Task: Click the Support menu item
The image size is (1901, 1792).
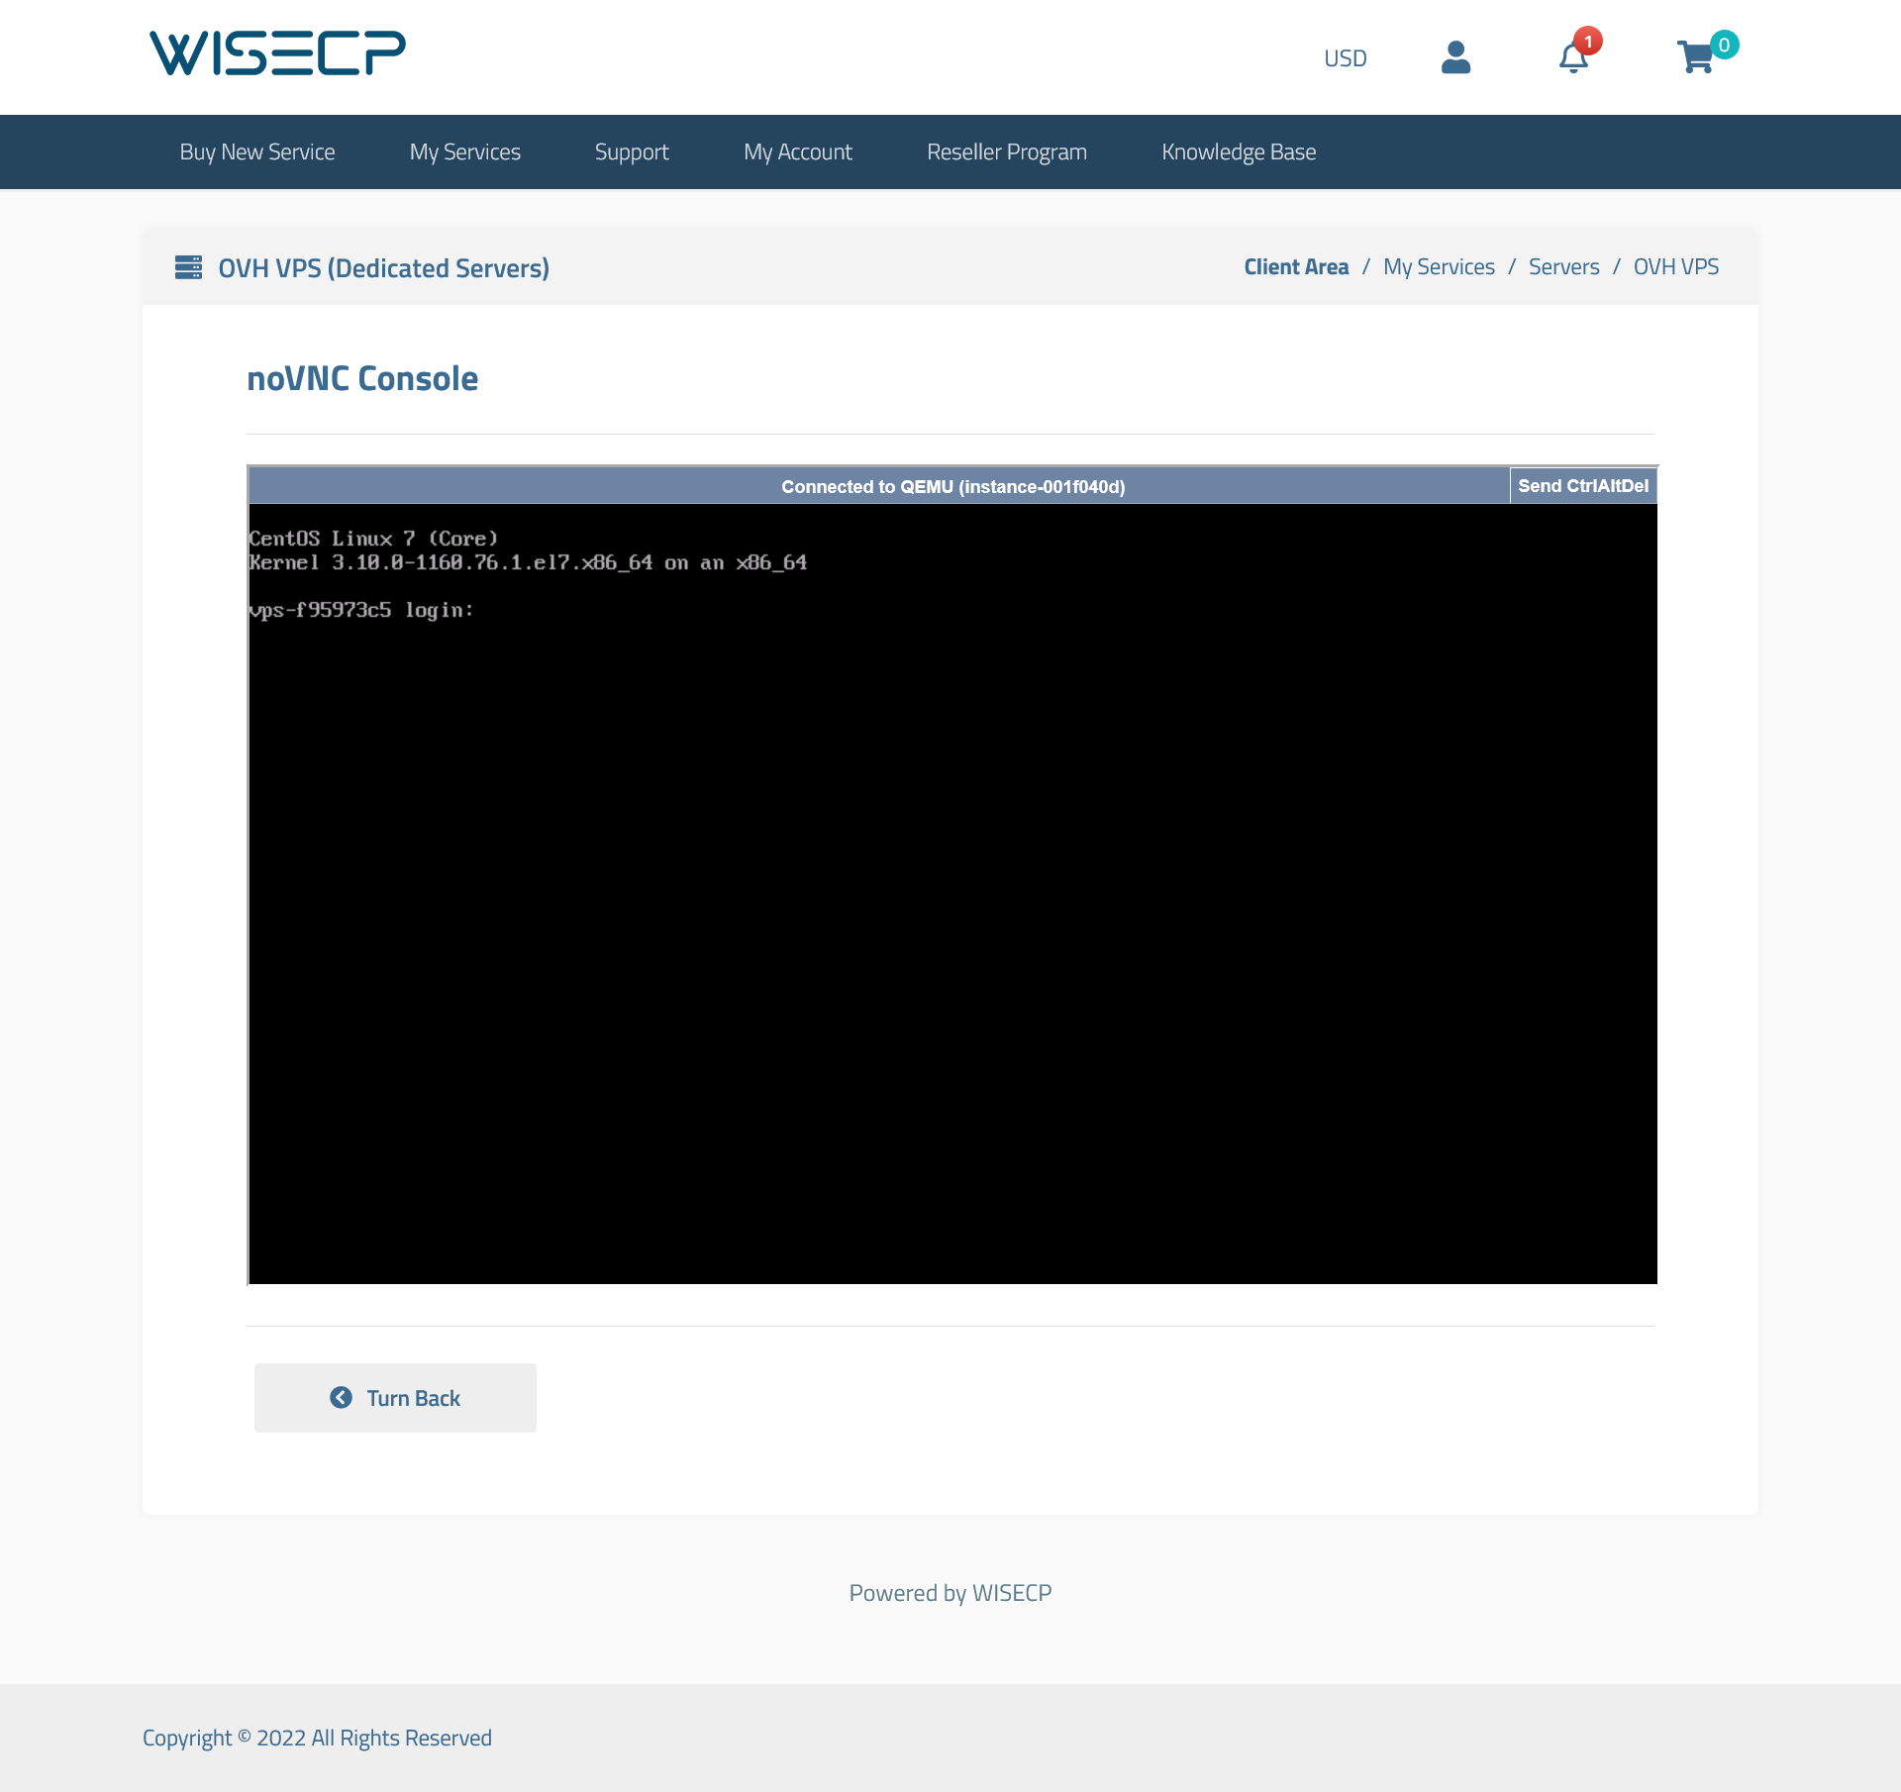Action: point(632,151)
